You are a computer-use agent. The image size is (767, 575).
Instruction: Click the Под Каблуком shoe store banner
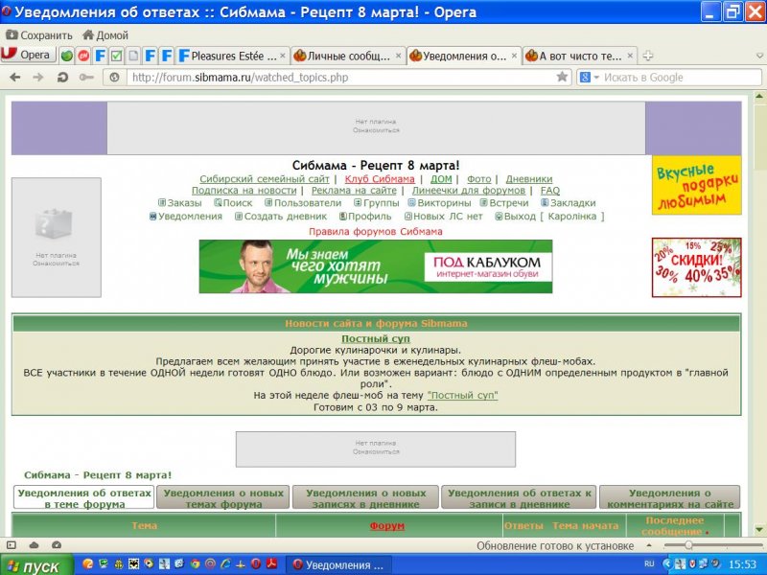[x=376, y=266]
